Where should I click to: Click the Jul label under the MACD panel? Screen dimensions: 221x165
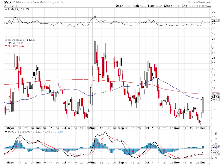pos(64,163)
